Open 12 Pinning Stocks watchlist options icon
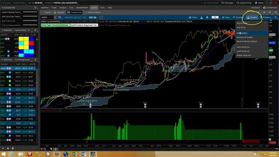This screenshot has height=157, width=279. pos(35,60)
